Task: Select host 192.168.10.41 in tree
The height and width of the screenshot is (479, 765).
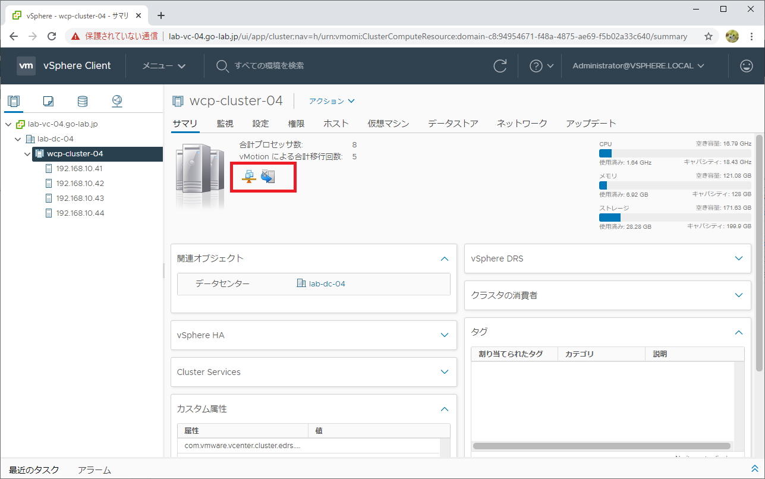Action: (80, 169)
